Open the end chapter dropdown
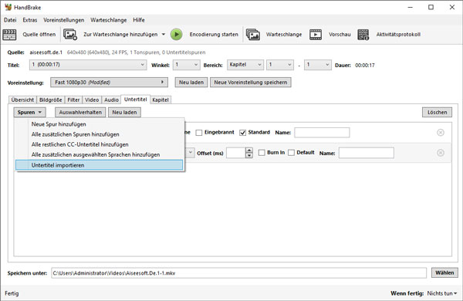This screenshot has height=301, width=463. coord(317,65)
